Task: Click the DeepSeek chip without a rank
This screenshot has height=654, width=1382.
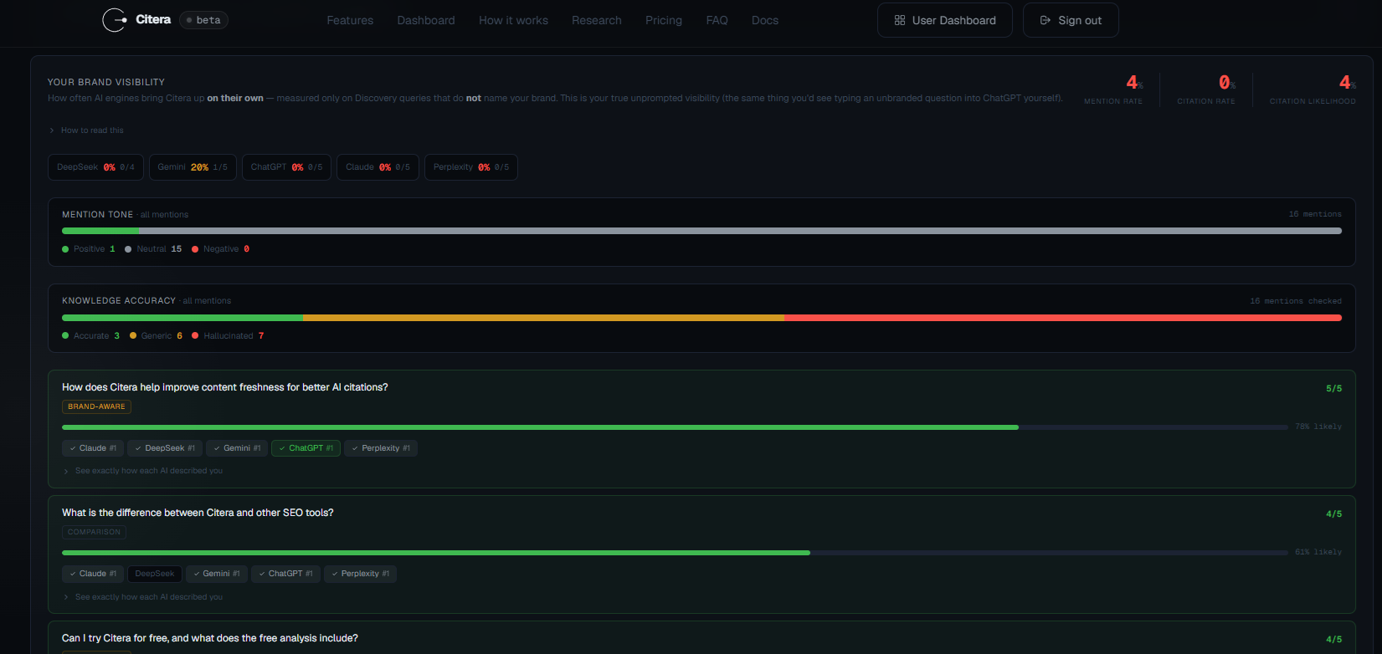Action: (155, 574)
